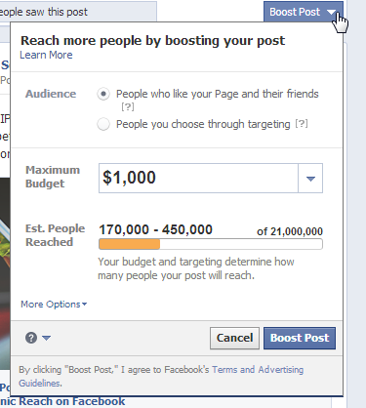
Task: Expand More Options
Action: click(54, 305)
